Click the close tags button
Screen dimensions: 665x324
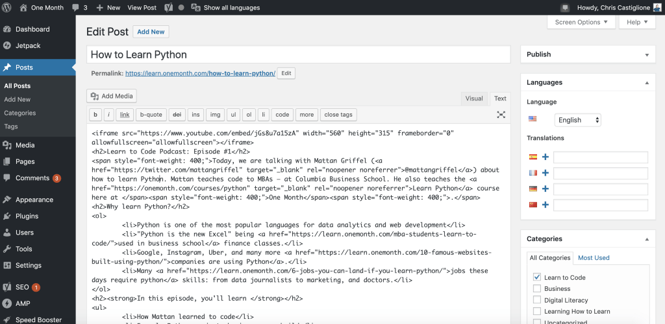338,115
